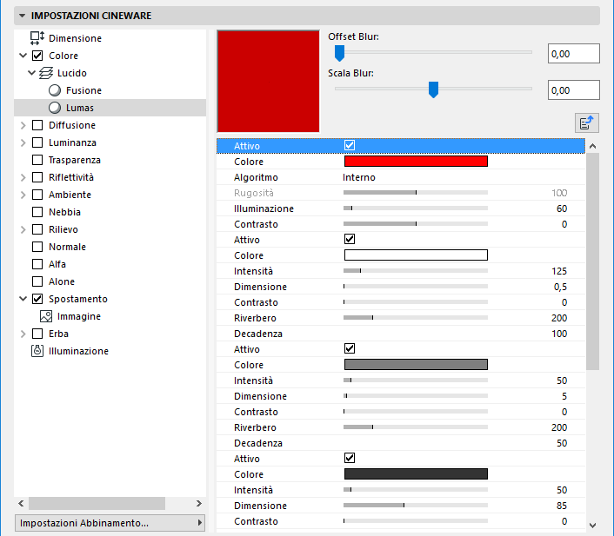
Task: Click the Scala Blur value field
Action: point(574,90)
